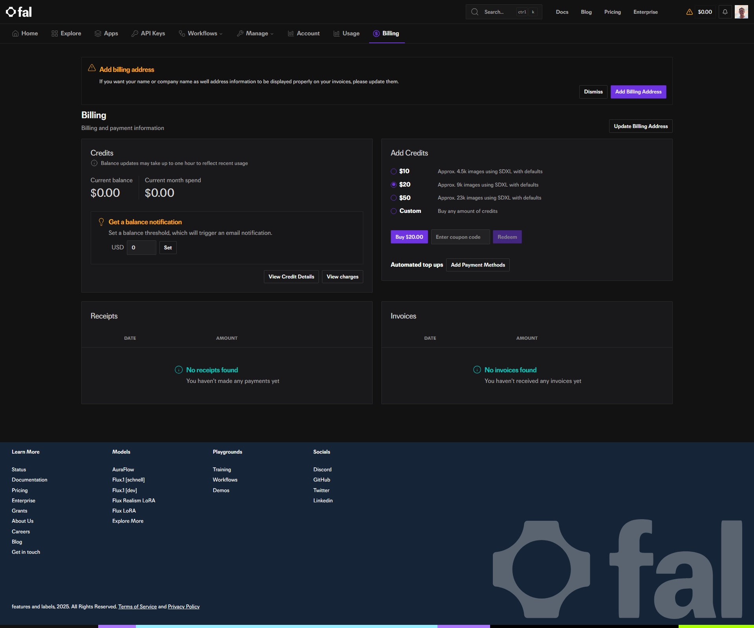The width and height of the screenshot is (754, 628).
Task: Open the Terms of Service link
Action: (x=137, y=606)
